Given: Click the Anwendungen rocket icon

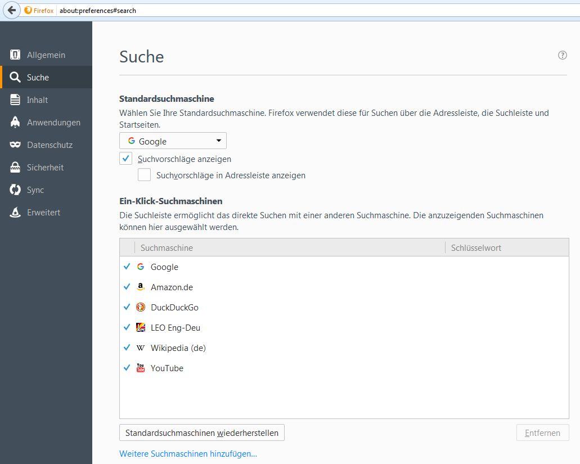Looking at the screenshot, I should tap(15, 123).
